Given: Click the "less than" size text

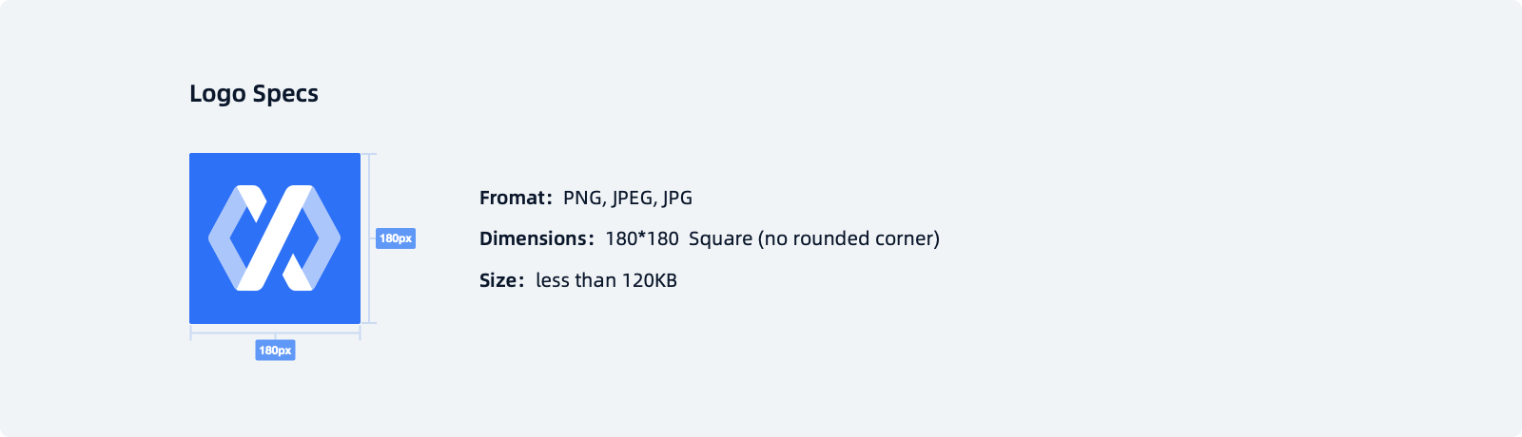Looking at the screenshot, I should pyautogui.click(x=576, y=280).
